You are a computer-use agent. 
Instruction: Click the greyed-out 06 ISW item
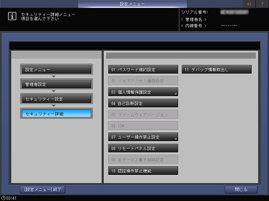coord(143,126)
